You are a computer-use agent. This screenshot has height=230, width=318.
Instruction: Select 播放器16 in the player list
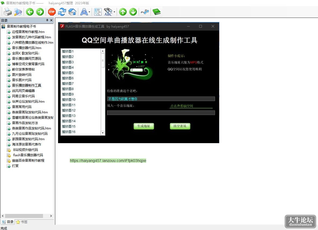click(69, 132)
